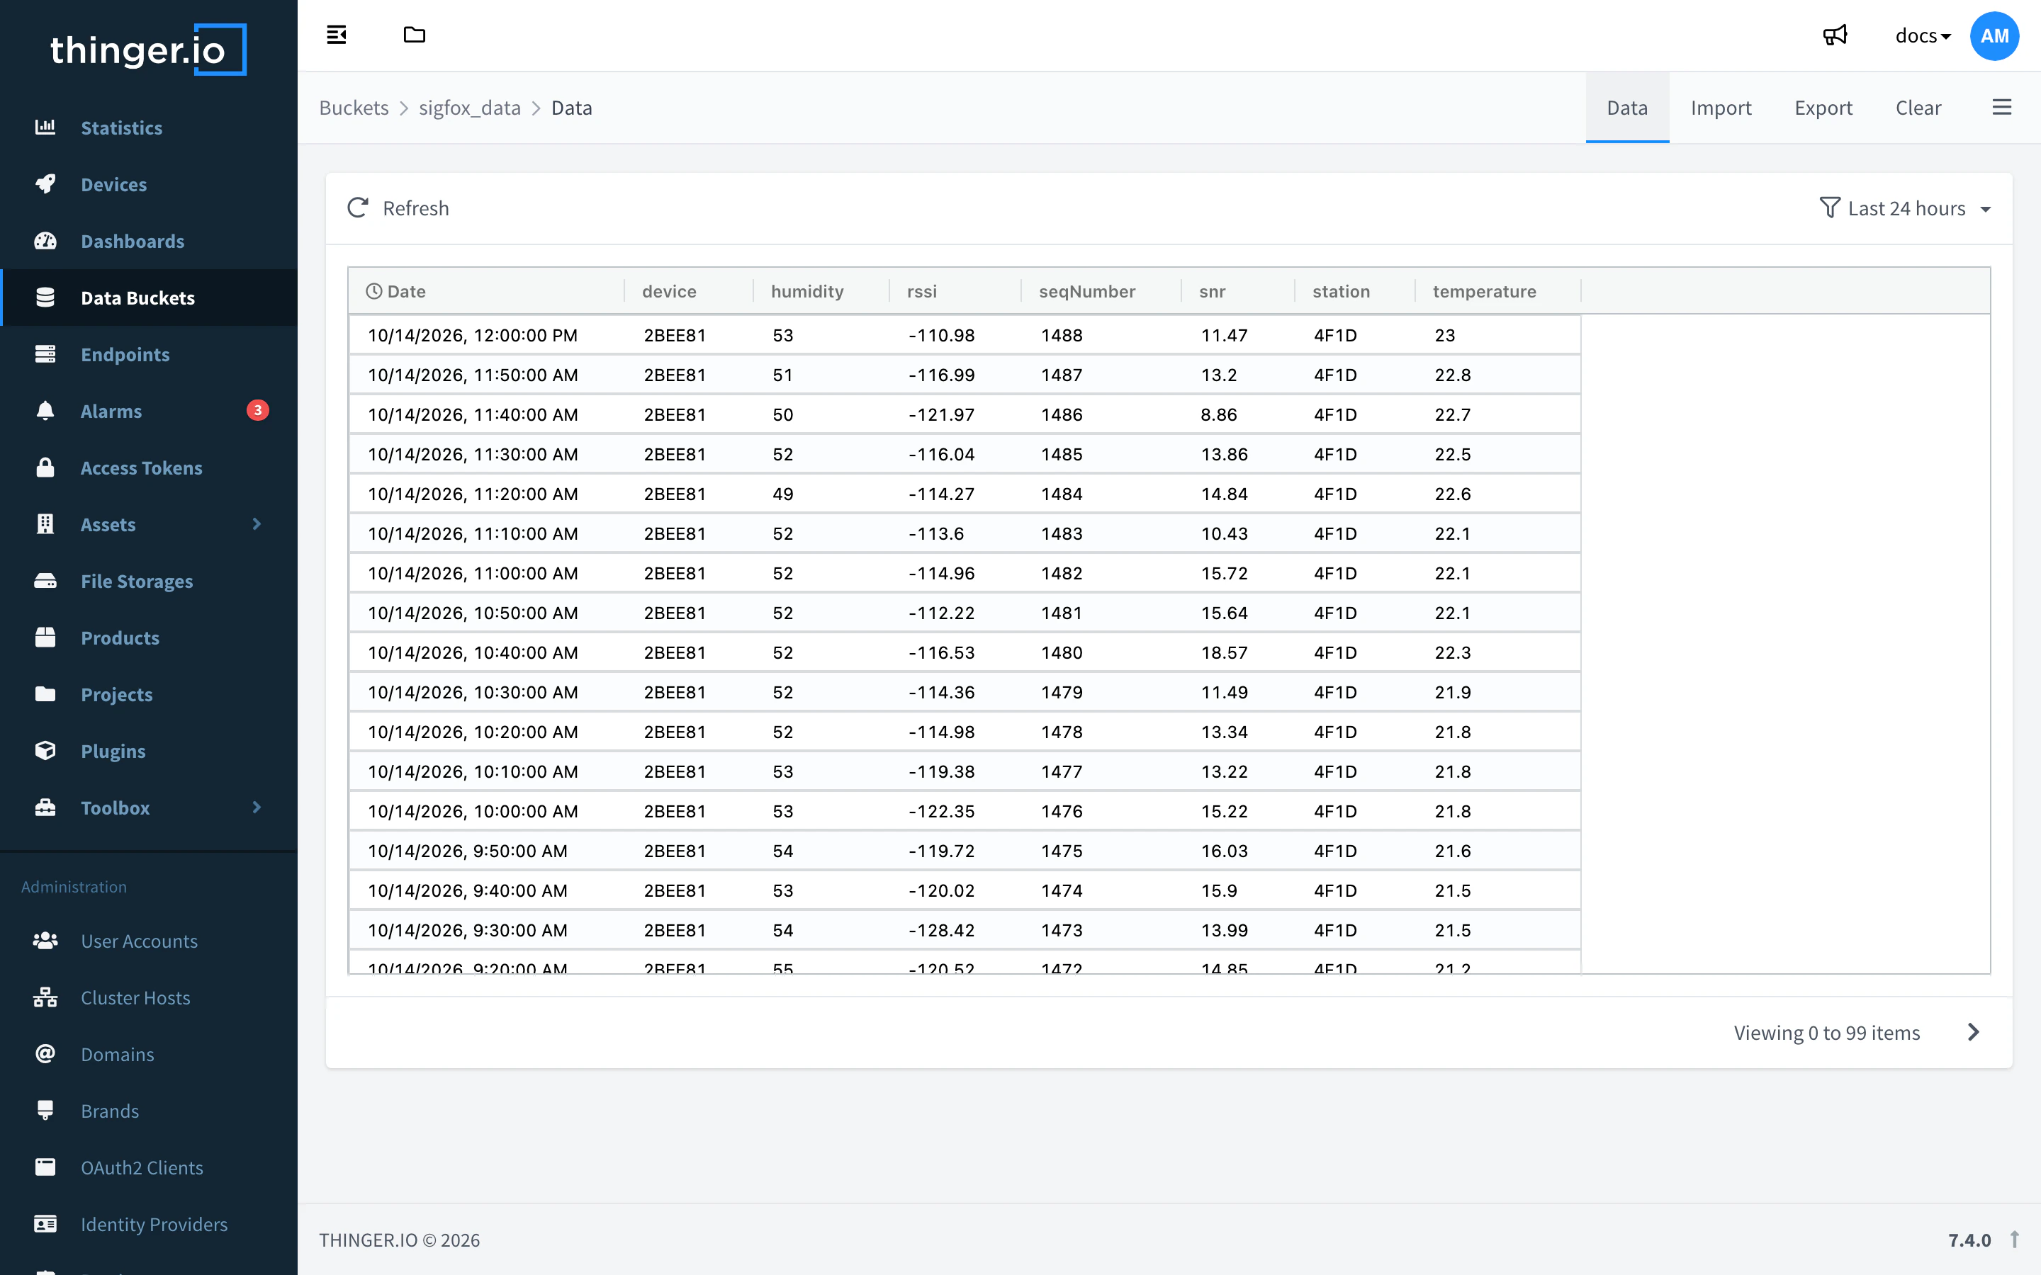Screen dimensions: 2041x1275
Task: Expand the Assets submenu chevron
Action: (x=257, y=524)
